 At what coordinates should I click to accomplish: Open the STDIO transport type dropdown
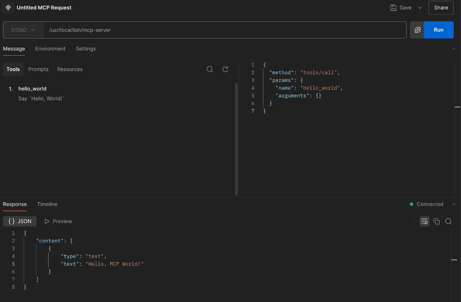point(23,30)
